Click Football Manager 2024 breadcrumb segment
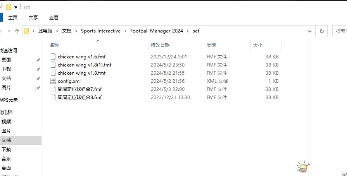The image size is (347, 176). point(157,31)
